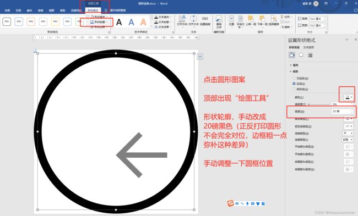Select the Effects pentagon icon in pane
Viewport: 358px width, 216px height.
point(301,55)
